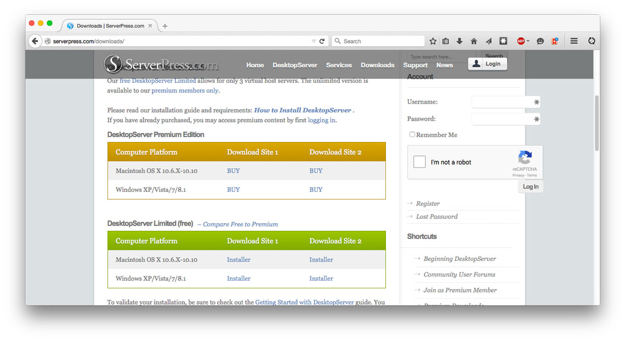The width and height of the screenshot is (625, 341).
Task: Open the DesktopServer menu item
Action: pos(295,65)
